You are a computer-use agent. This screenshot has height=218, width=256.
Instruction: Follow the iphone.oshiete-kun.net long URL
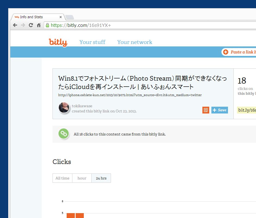point(130,95)
